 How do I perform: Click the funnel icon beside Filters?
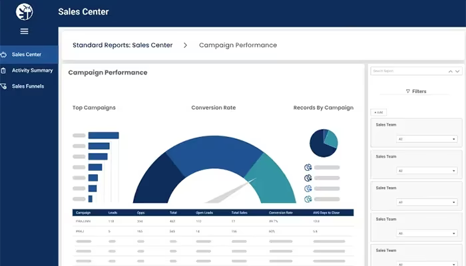pyautogui.click(x=407, y=91)
